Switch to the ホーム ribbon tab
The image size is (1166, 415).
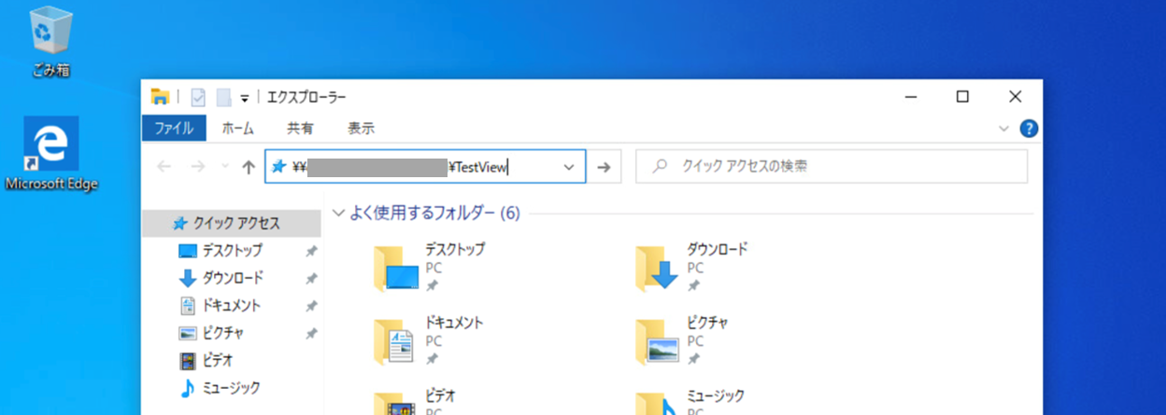click(237, 129)
